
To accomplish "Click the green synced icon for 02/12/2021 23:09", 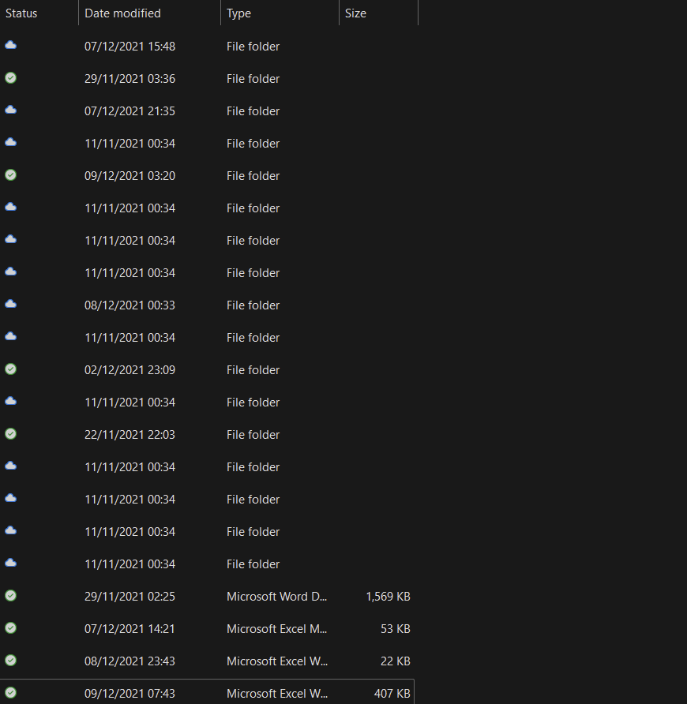I will coord(11,369).
